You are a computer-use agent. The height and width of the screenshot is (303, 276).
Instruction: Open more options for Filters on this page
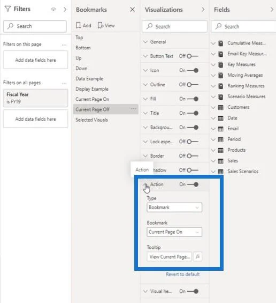pos(64,45)
